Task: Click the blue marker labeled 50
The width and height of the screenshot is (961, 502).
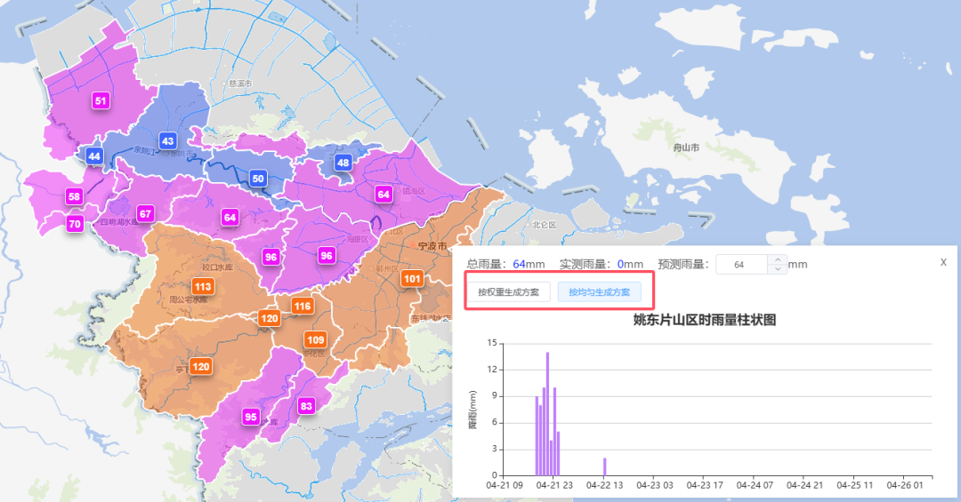Action: tap(258, 179)
